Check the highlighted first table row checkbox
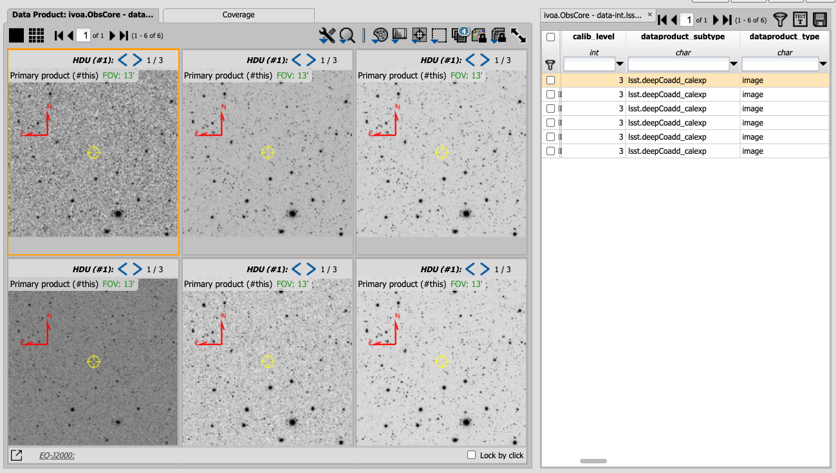This screenshot has height=473, width=836. [550, 80]
